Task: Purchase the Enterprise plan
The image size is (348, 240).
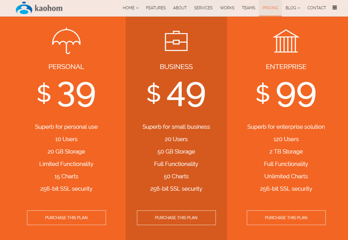Action: [286, 218]
